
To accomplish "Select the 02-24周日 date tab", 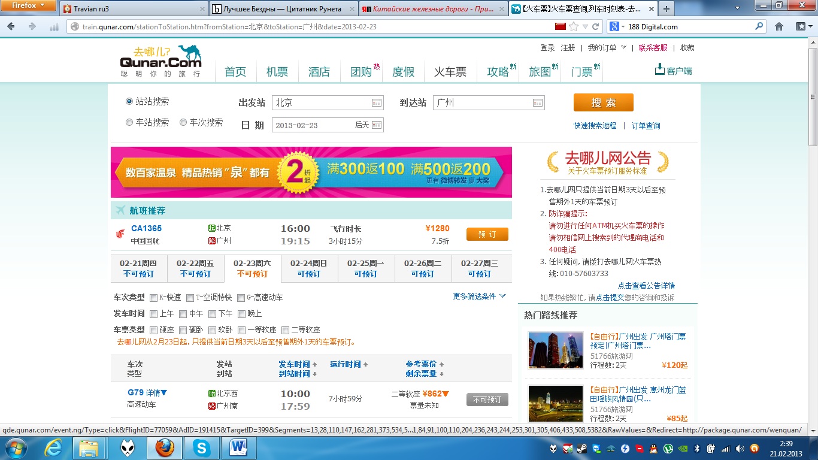I will coord(309,268).
